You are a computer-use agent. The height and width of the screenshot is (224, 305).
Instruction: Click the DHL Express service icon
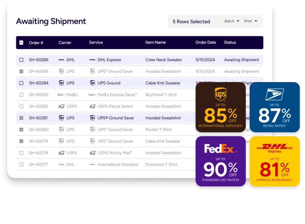tap(93, 60)
